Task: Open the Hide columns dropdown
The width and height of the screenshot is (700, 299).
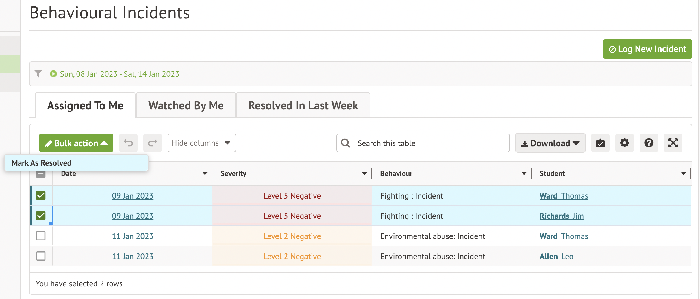Action: click(x=201, y=143)
